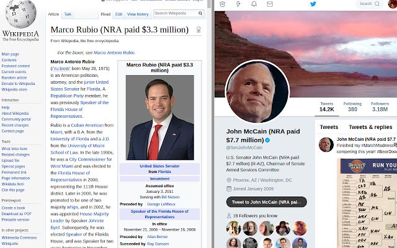
Task: Click the Download as PDF link
Action: coord(17,214)
